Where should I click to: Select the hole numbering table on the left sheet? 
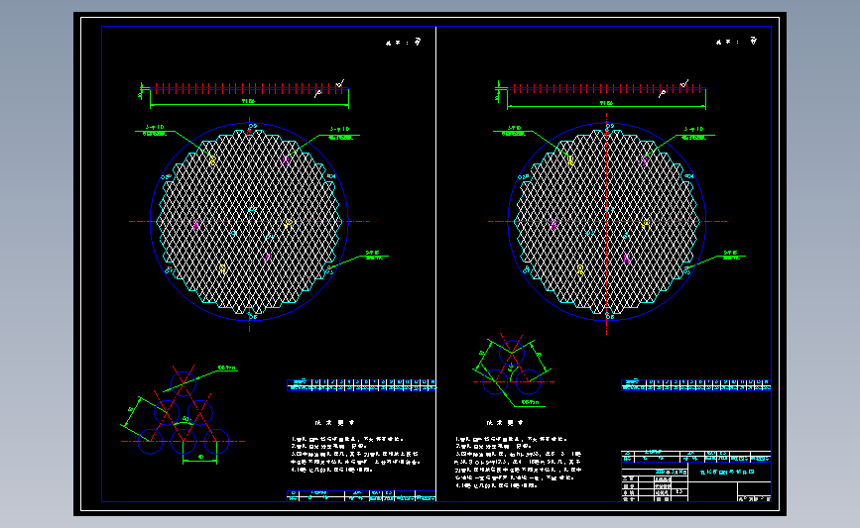[x=361, y=385]
